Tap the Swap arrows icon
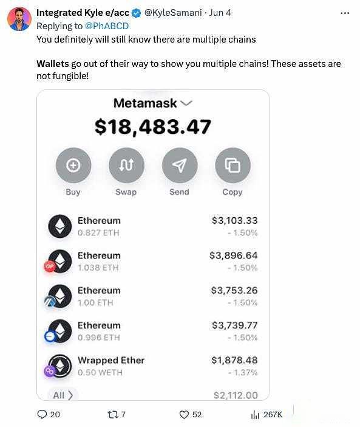The height and width of the screenshot is (427, 360). point(126,165)
